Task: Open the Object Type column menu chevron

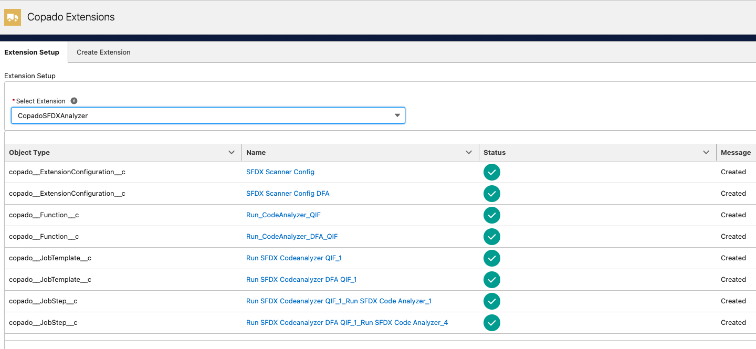Action: pyautogui.click(x=232, y=152)
